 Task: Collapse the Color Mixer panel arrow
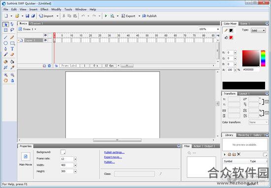pos(267,24)
